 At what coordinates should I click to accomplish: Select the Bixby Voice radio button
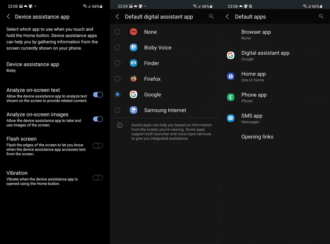point(117,48)
